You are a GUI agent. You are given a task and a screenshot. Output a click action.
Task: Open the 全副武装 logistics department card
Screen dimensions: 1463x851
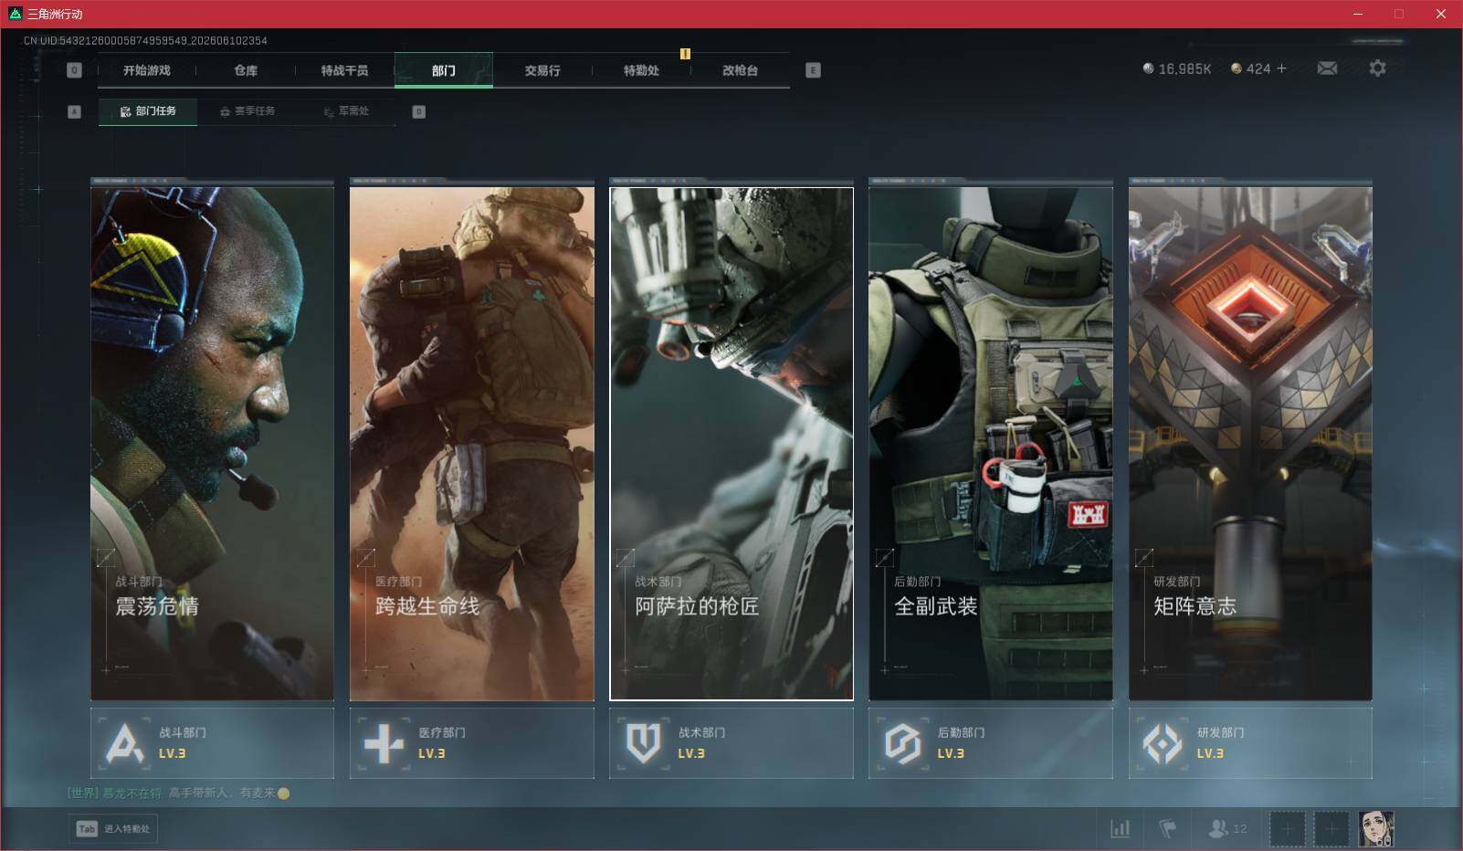click(991, 444)
